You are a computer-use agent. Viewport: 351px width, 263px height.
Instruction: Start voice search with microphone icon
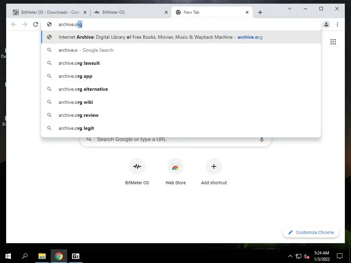coord(262,139)
